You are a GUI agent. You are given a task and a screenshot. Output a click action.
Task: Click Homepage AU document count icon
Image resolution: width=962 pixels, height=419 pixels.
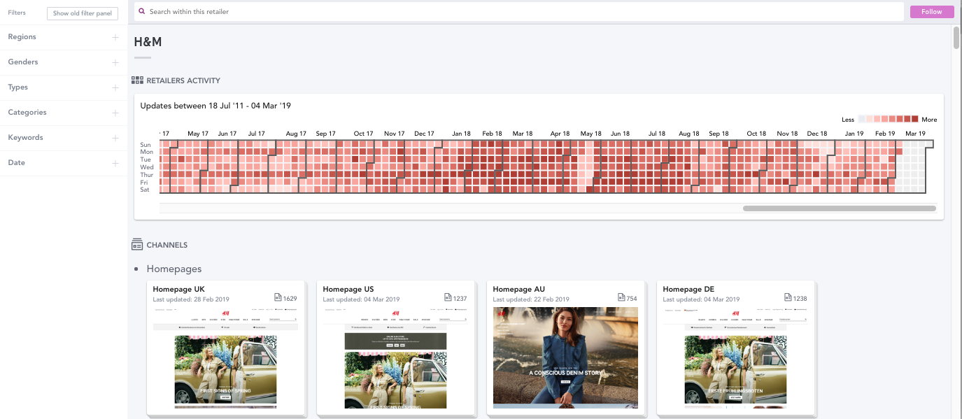click(x=621, y=298)
